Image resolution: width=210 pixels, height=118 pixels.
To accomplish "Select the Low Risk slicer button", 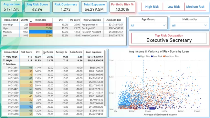I will 173,7.
